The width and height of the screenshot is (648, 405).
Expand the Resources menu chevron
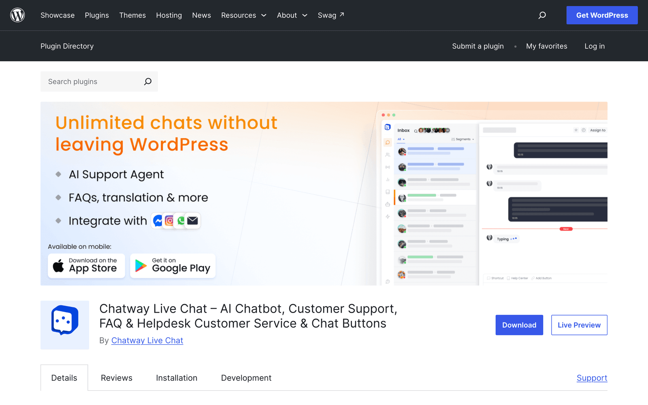tap(264, 15)
